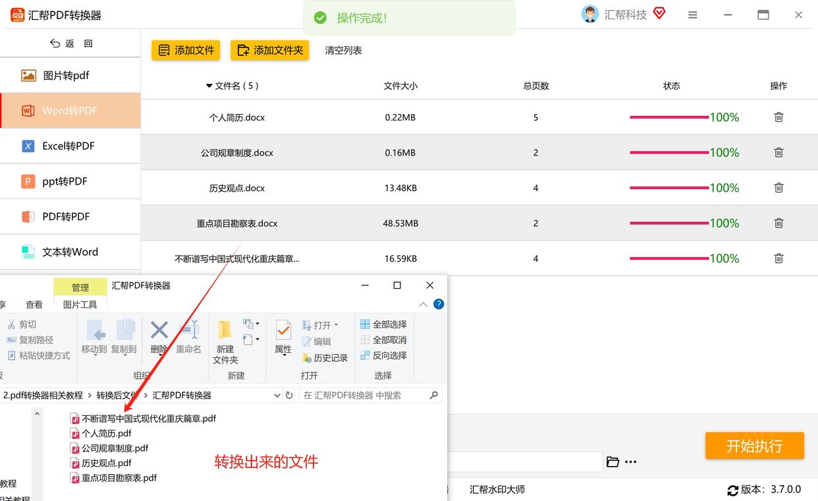The width and height of the screenshot is (818, 501).
Task: Click the VIP crown icon next to 汇帮科技
Action: (659, 13)
